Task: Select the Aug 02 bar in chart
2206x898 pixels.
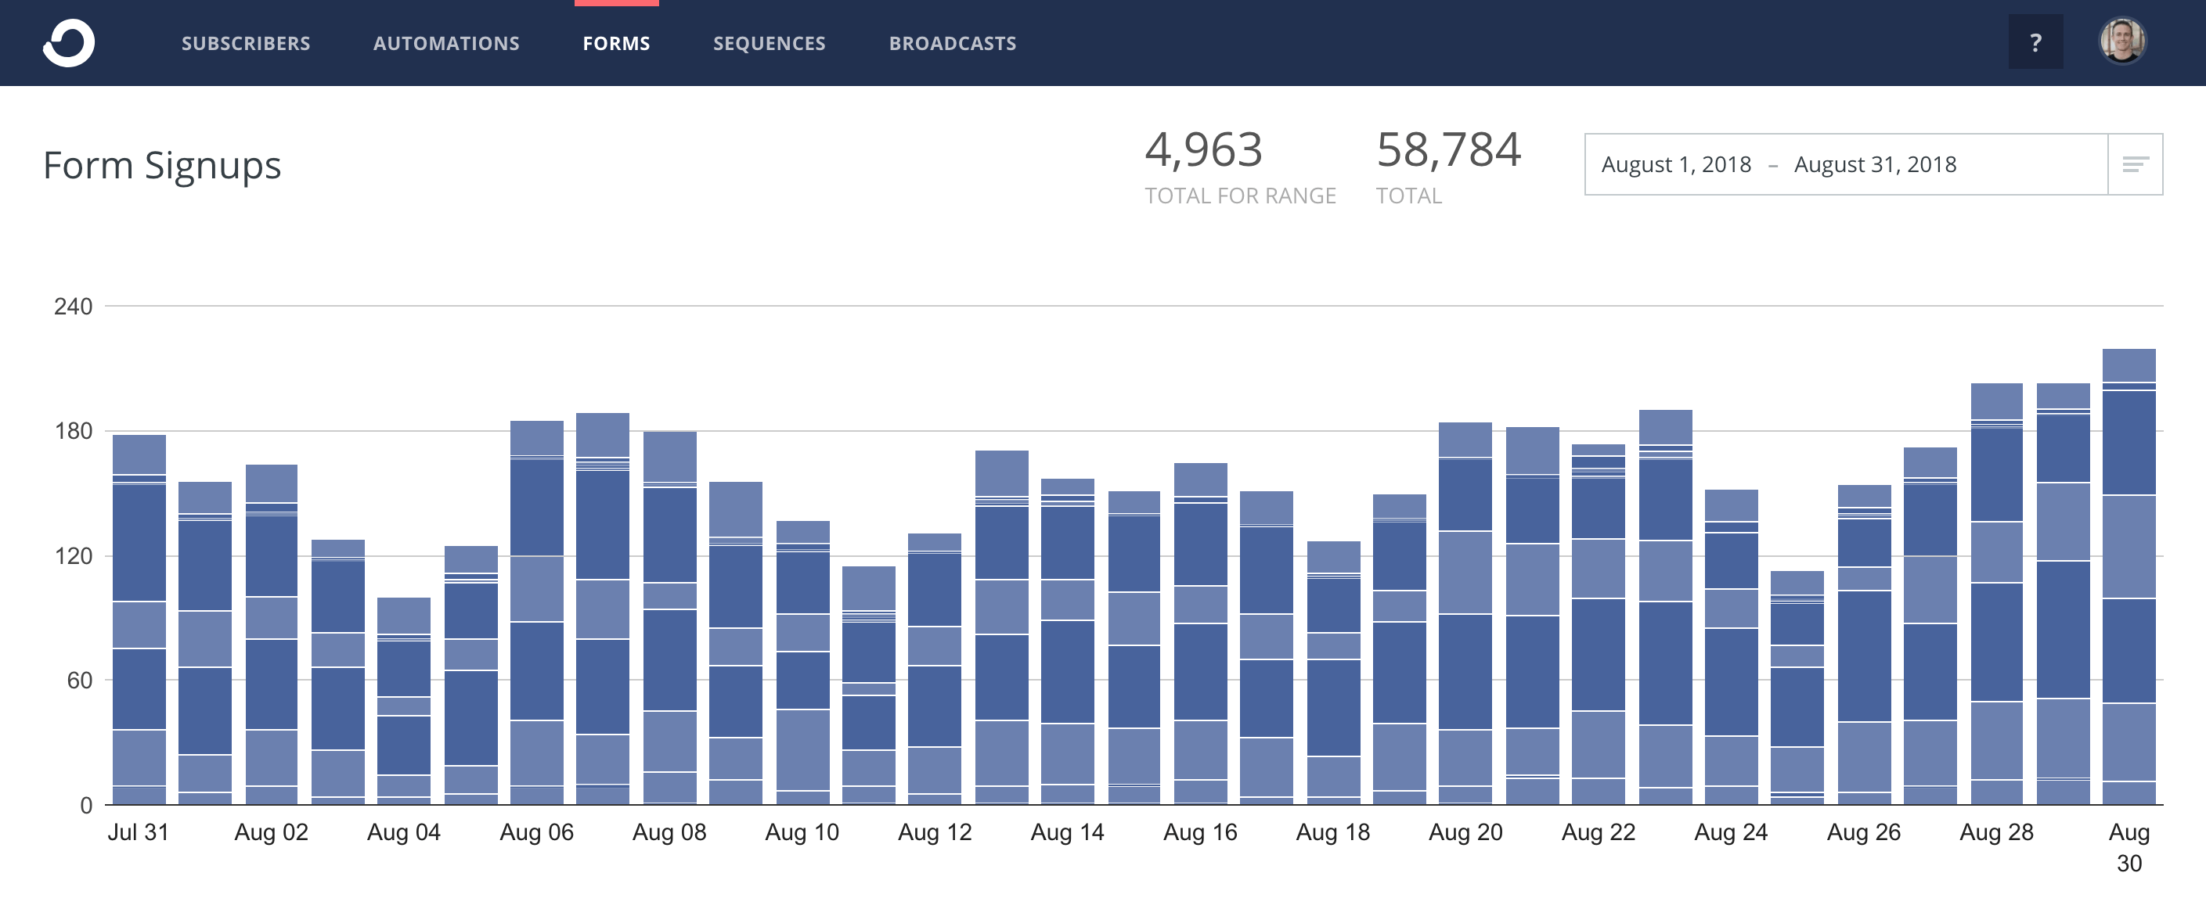Action: coord(272,634)
